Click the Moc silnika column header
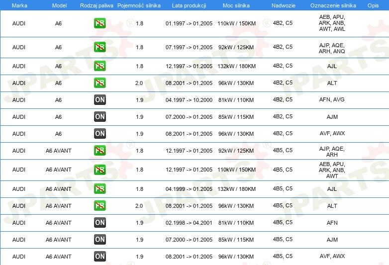The image size is (389, 265). [236, 5]
